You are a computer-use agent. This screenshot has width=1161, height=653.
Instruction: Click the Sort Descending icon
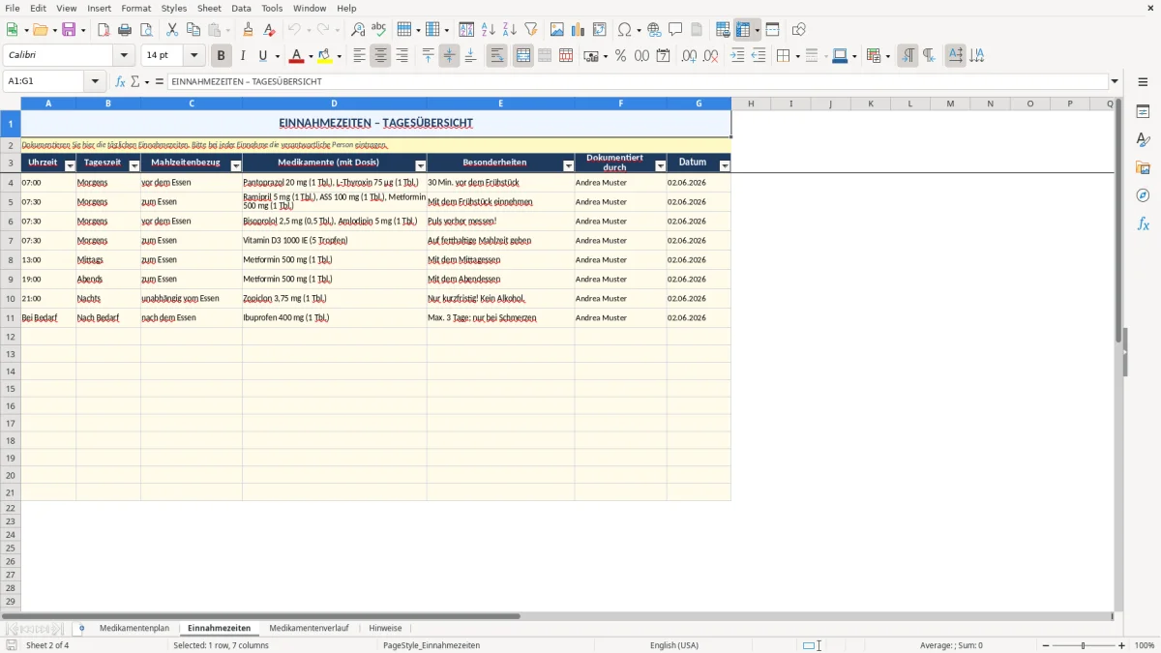510,30
